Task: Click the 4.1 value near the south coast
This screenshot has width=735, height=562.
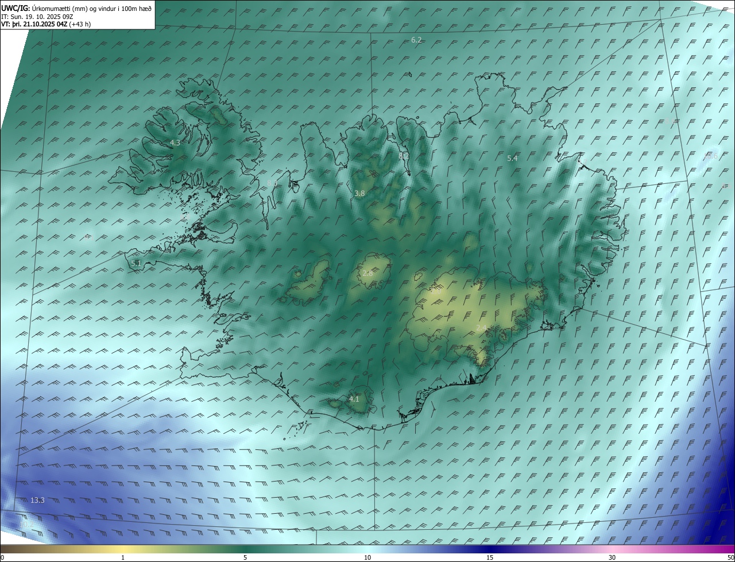Action: (354, 399)
